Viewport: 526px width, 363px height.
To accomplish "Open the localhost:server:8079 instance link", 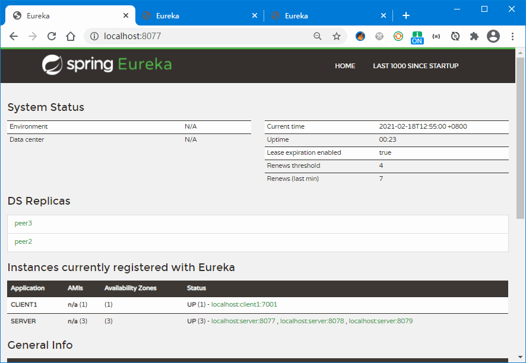I will pyautogui.click(x=381, y=321).
